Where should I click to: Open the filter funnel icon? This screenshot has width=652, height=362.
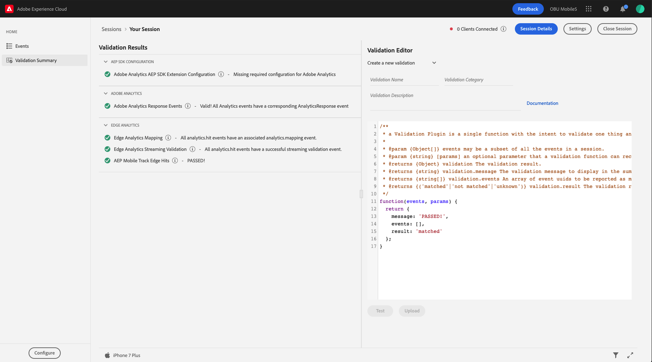[x=616, y=355]
